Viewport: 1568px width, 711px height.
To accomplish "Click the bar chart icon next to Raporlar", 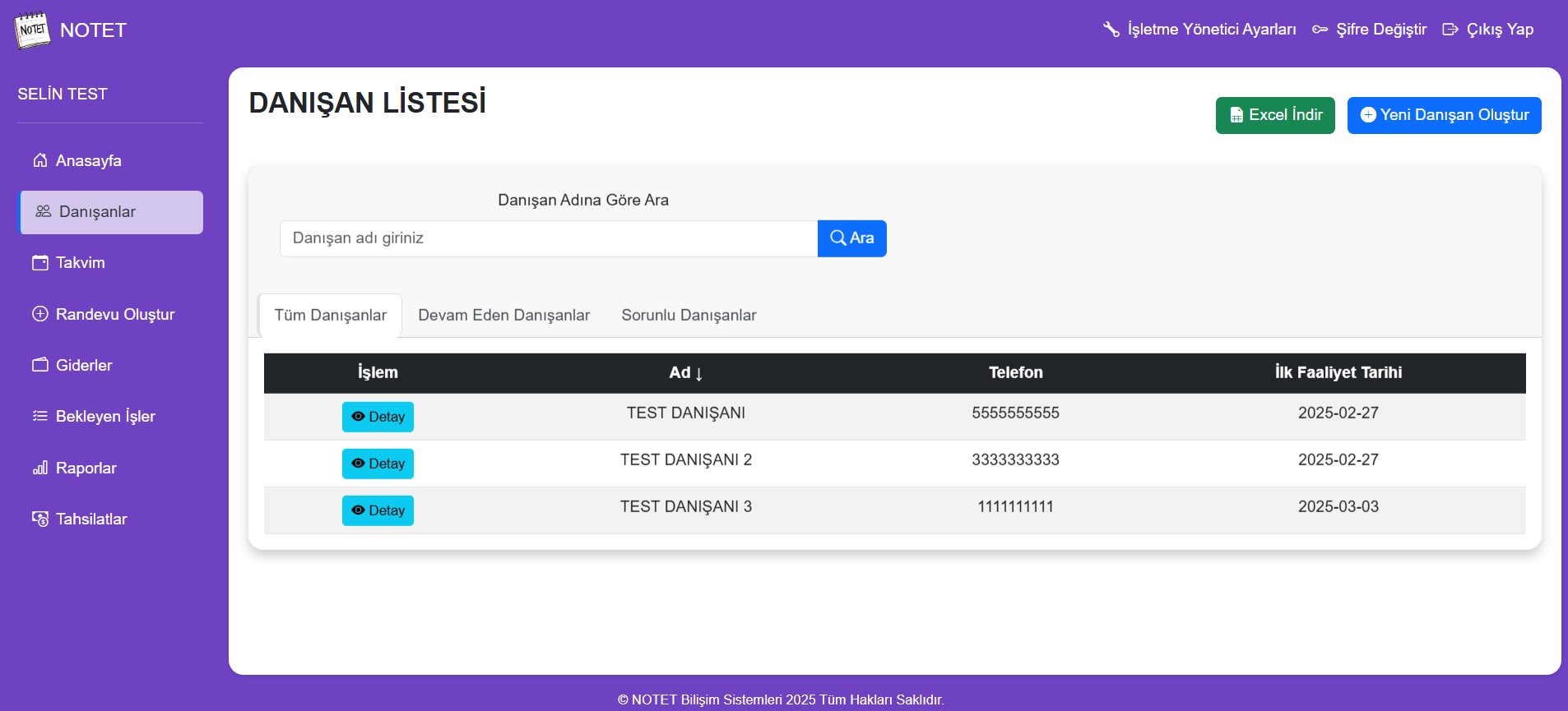I will [x=40, y=468].
